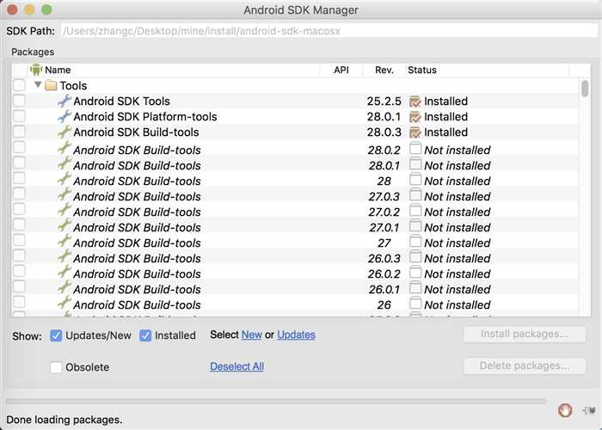Image resolution: width=602 pixels, height=430 pixels.
Task: Click the Delete packages button
Action: (525, 365)
